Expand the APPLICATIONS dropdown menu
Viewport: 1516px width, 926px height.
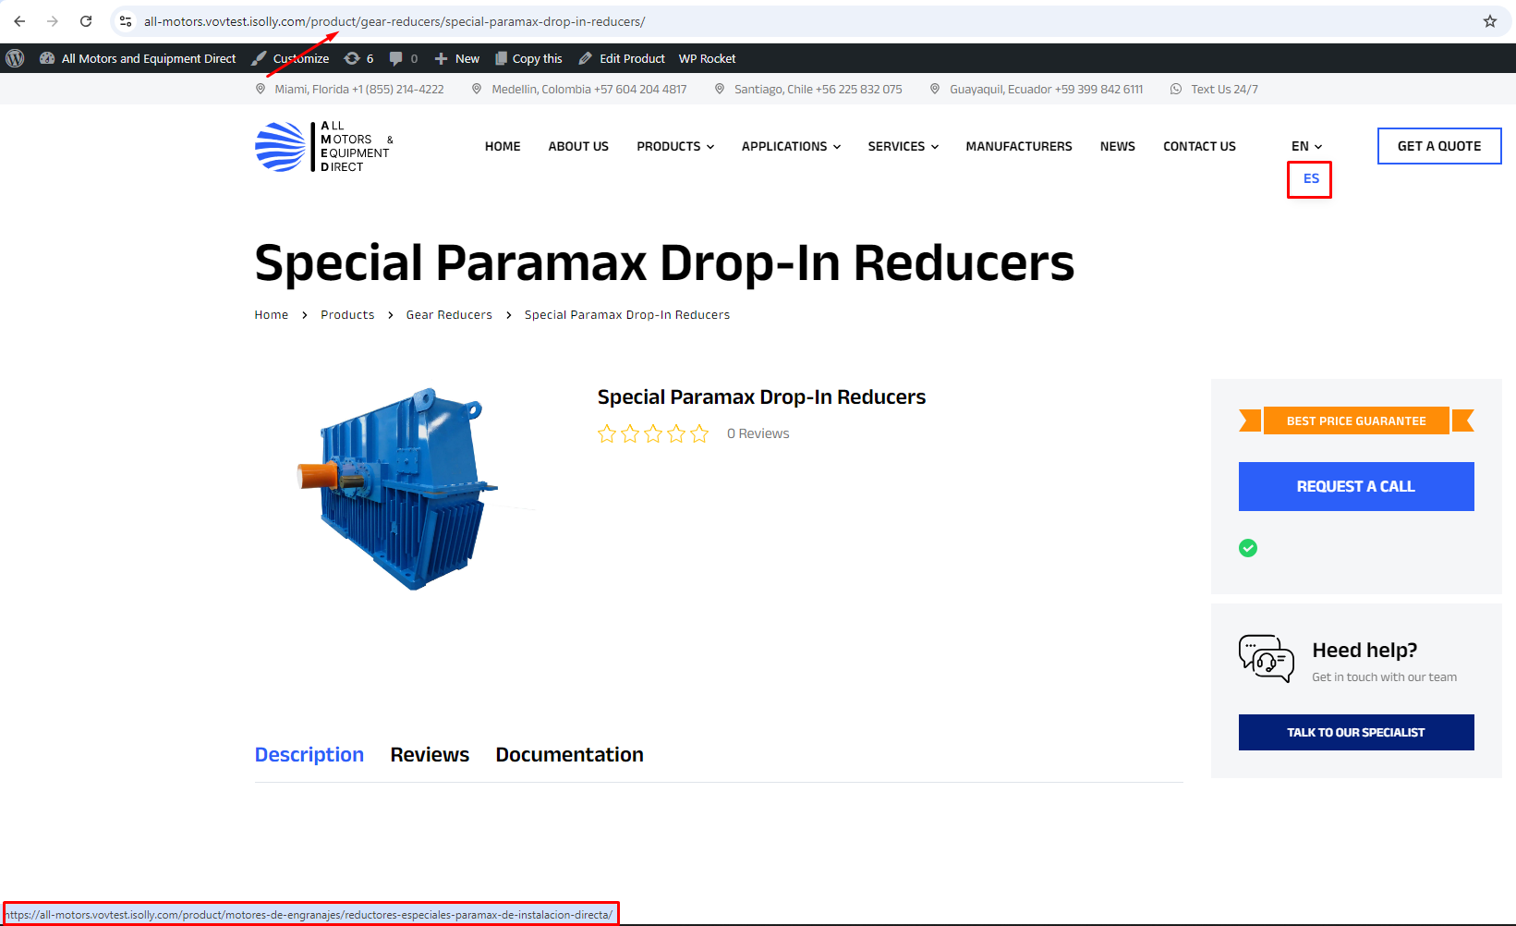pos(791,146)
